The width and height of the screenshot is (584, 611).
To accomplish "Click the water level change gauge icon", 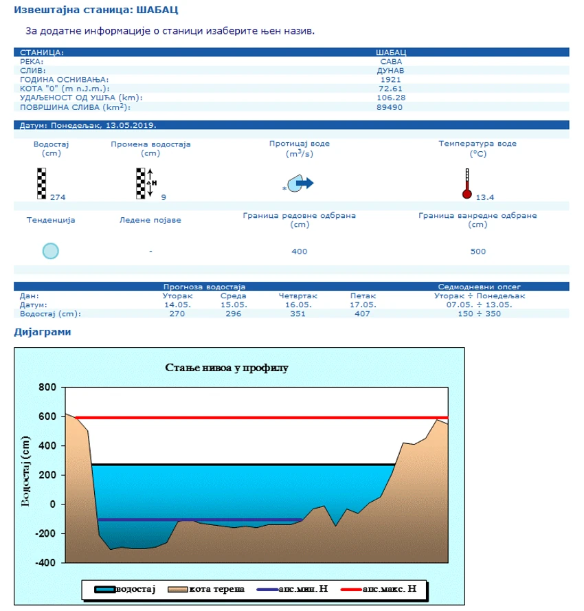I will pos(146,183).
